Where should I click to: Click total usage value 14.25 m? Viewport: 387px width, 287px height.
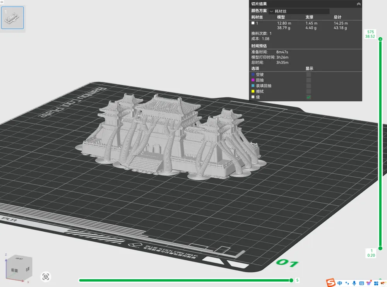[341, 23]
